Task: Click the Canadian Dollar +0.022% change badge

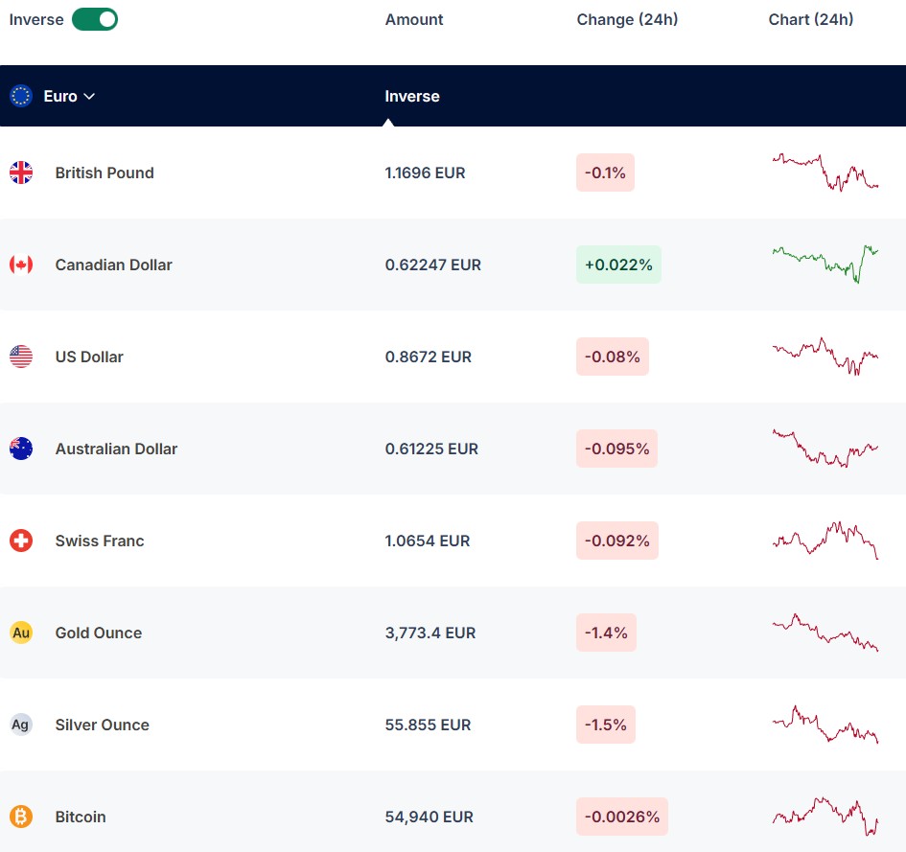Action: pyautogui.click(x=618, y=265)
